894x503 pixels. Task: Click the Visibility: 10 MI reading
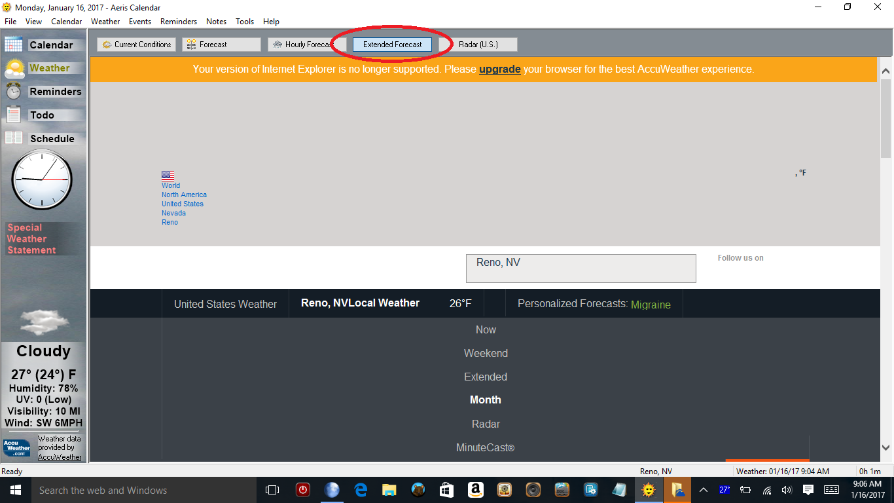(x=44, y=411)
